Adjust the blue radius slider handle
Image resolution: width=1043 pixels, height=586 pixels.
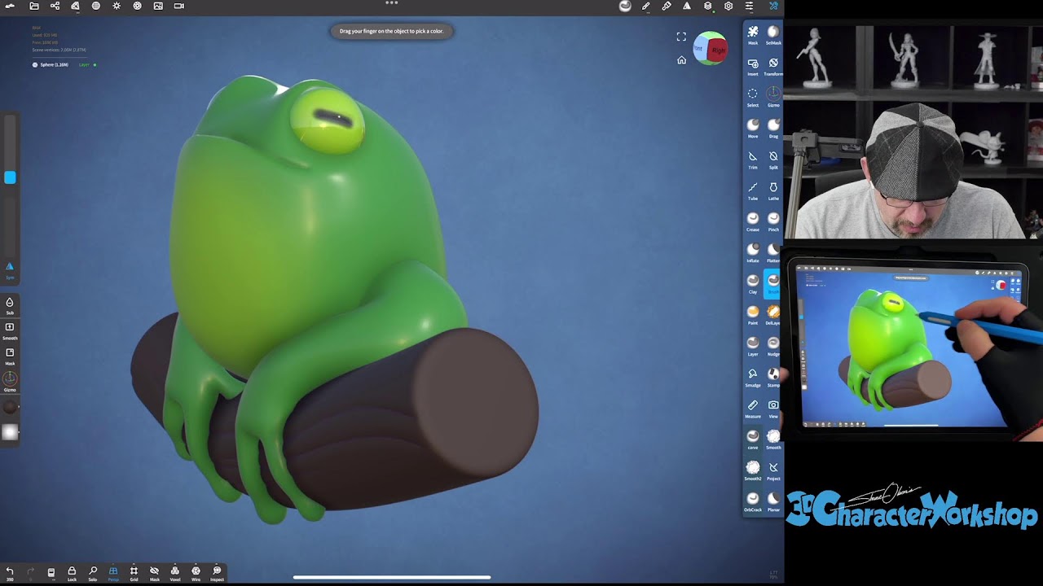point(10,177)
